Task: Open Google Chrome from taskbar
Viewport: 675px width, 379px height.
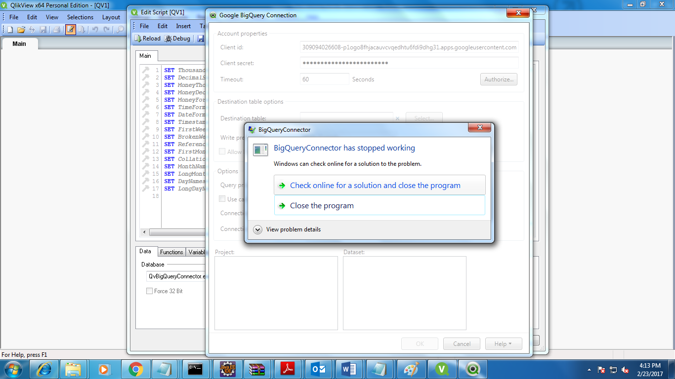Action: tap(135, 369)
